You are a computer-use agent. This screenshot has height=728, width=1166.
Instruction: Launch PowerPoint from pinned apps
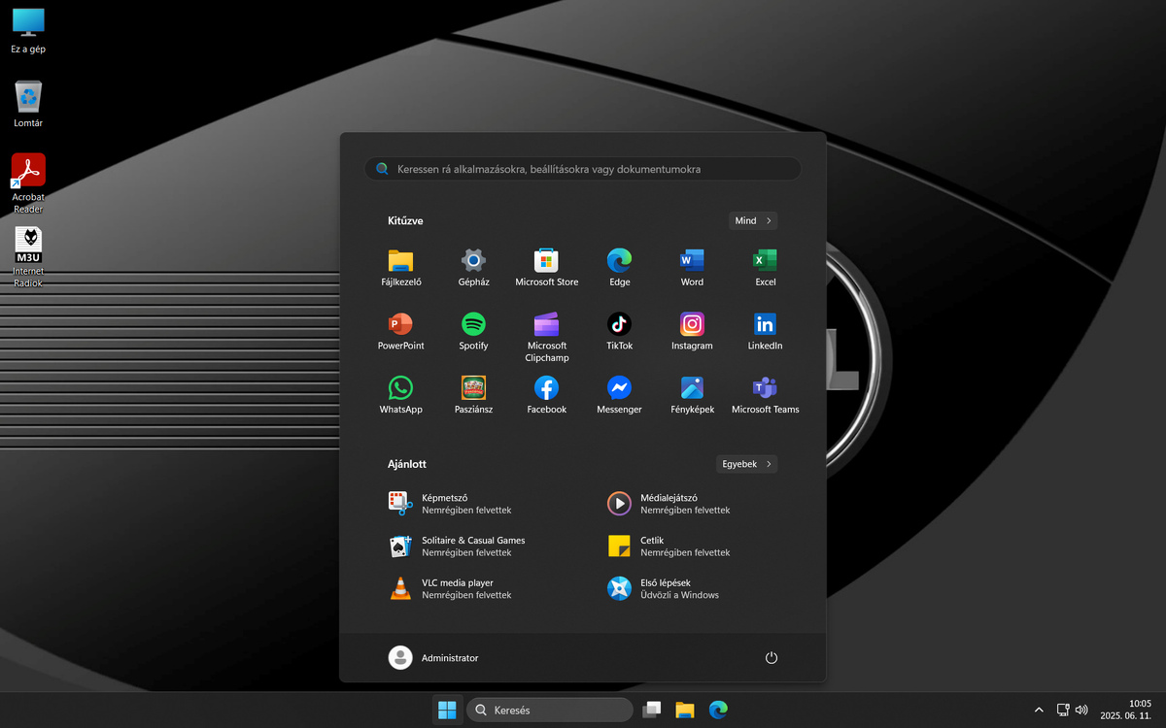(400, 332)
